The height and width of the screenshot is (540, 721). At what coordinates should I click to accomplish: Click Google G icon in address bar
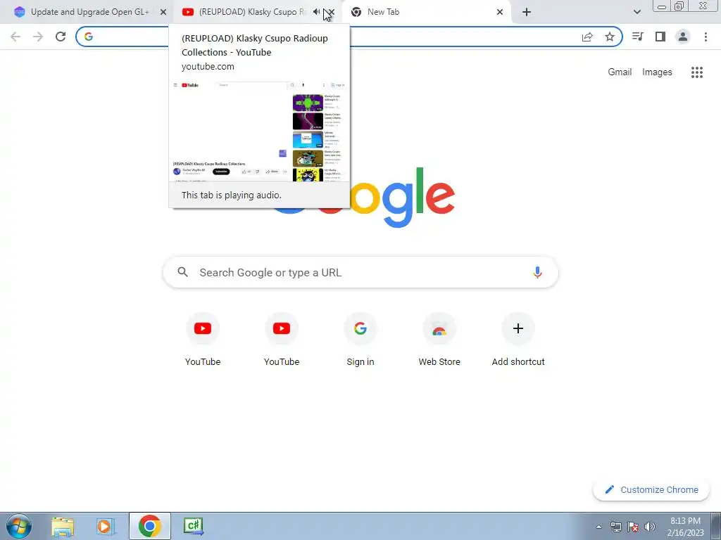coord(89,37)
